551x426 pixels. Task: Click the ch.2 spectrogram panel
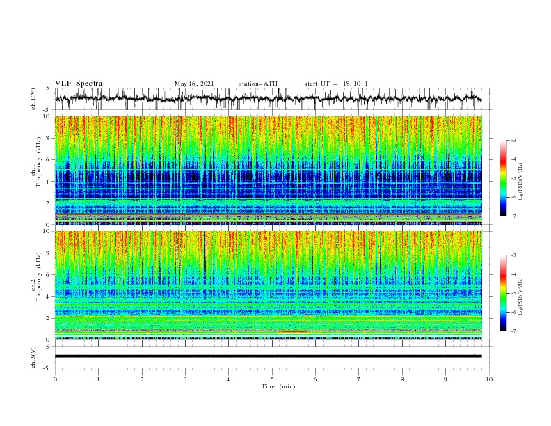point(268,285)
